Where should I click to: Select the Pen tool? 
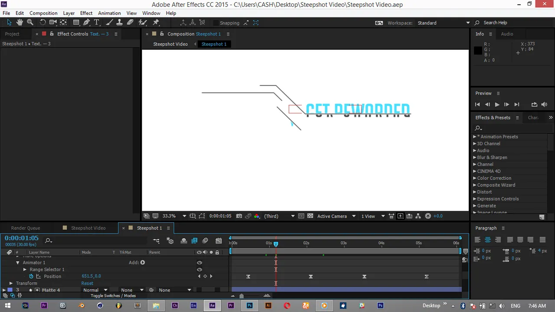tap(87, 23)
